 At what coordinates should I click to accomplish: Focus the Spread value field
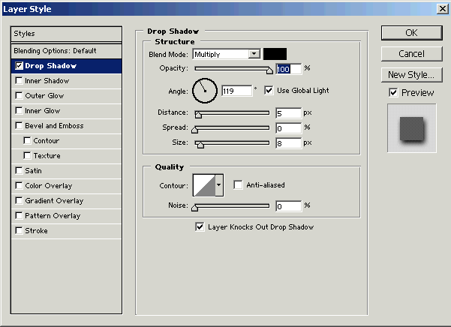288,128
